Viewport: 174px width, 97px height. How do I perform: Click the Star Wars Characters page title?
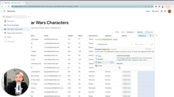[50, 23]
